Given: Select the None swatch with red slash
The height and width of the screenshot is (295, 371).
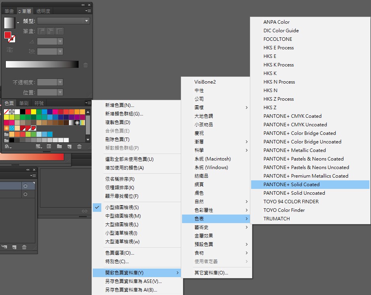Looking at the screenshot, I should (6, 112).
